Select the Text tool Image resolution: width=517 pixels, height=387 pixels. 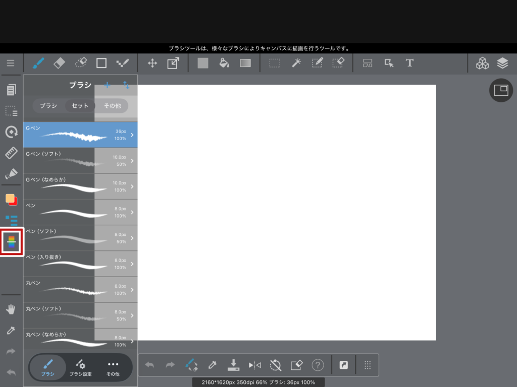(409, 63)
